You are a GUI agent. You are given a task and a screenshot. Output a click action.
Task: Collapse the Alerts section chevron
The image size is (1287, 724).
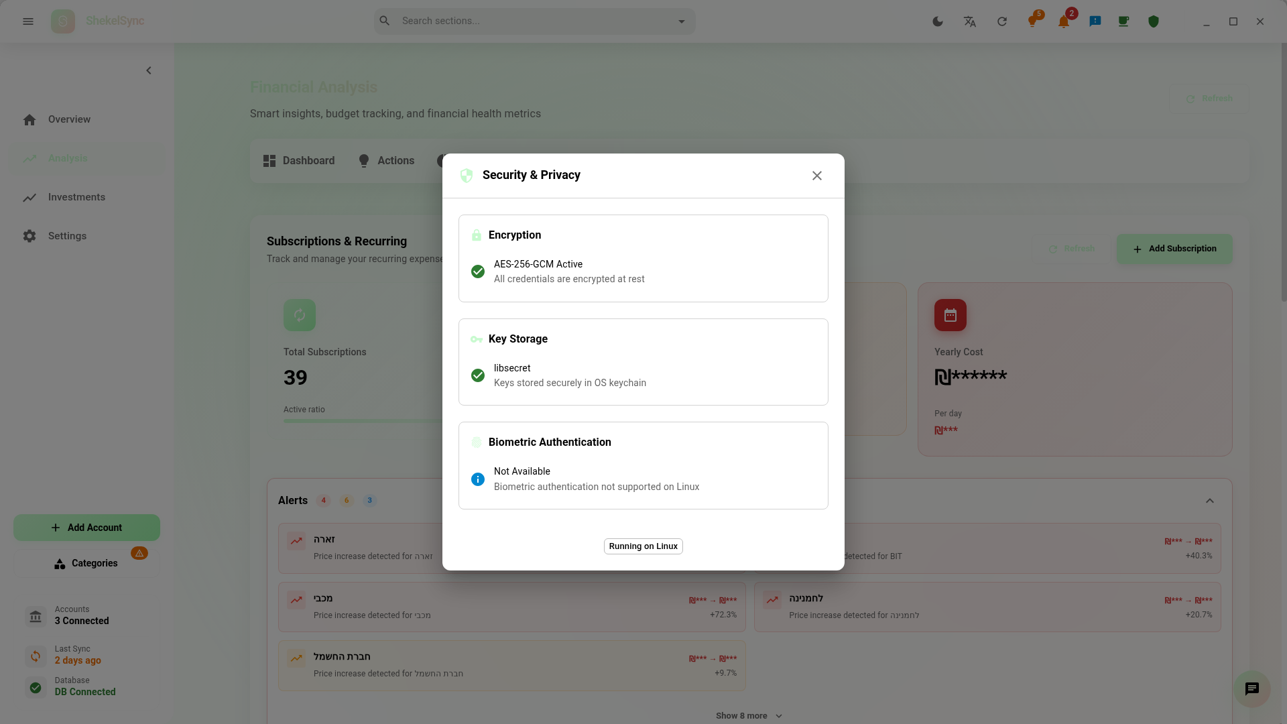tap(1210, 501)
